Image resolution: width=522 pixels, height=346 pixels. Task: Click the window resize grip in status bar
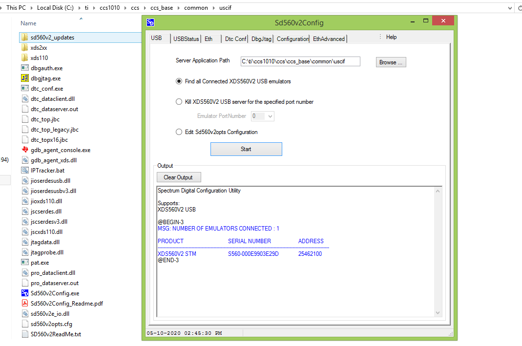tap(451, 334)
